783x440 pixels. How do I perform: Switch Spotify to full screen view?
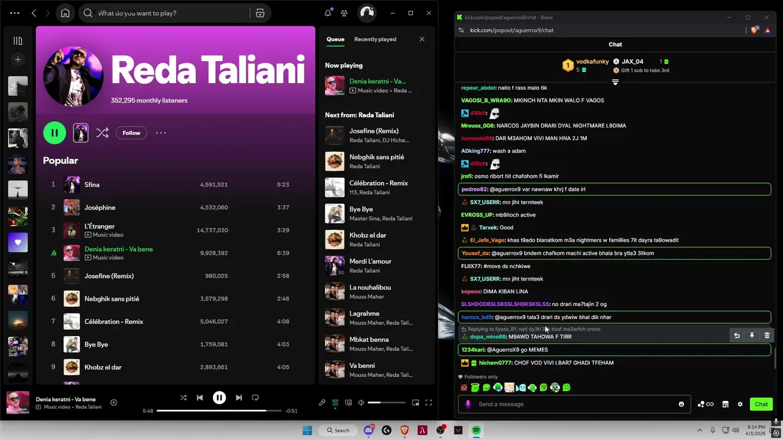click(429, 402)
